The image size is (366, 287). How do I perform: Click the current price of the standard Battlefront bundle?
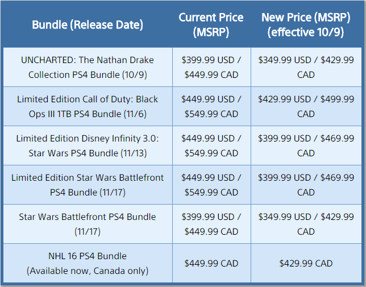[211, 224]
